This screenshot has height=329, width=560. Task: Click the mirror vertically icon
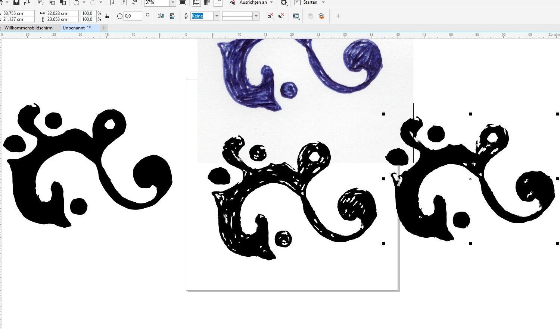pos(172,16)
